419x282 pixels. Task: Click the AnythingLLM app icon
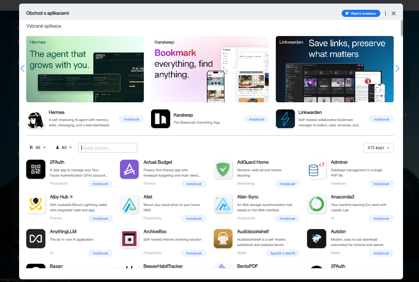point(36,239)
